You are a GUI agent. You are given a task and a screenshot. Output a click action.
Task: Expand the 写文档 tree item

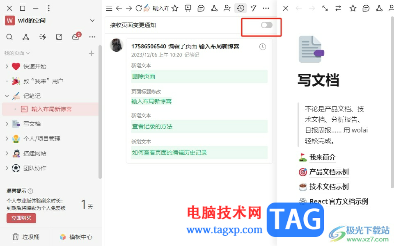(7, 124)
